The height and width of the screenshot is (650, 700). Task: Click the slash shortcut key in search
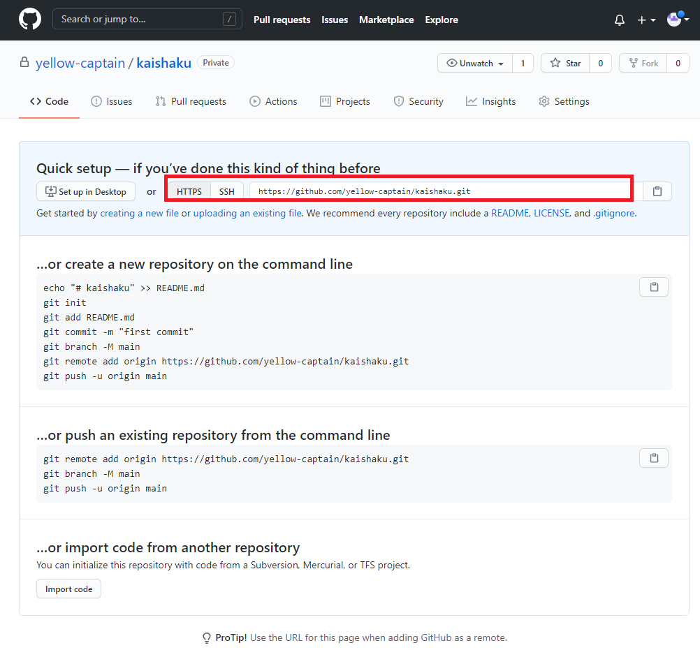tap(229, 19)
